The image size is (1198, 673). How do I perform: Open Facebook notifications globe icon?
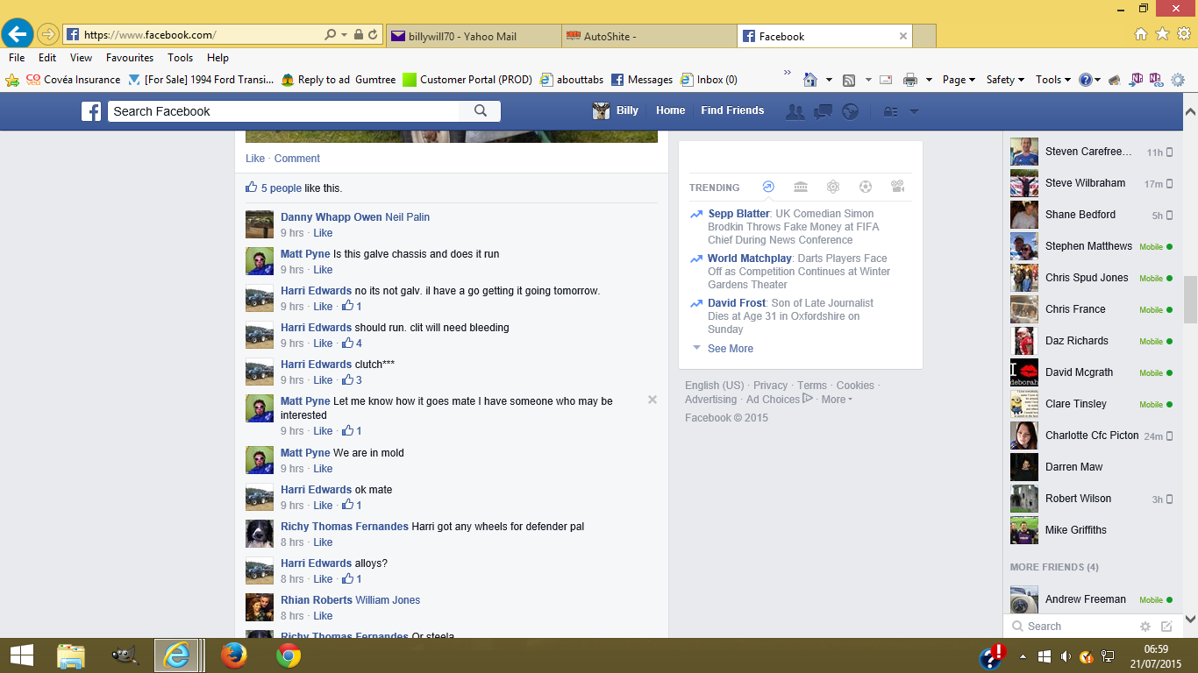(850, 111)
